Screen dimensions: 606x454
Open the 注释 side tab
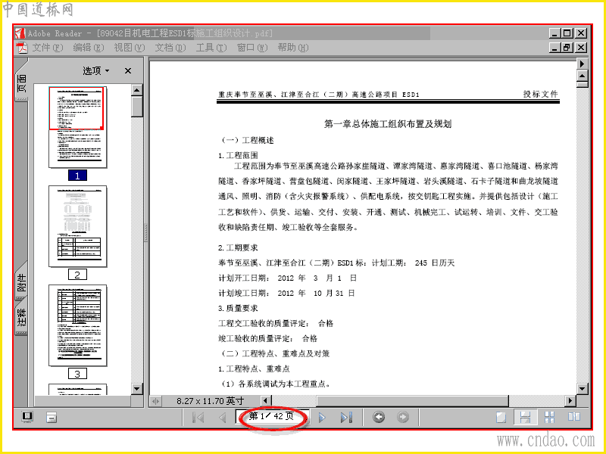tap(22, 317)
